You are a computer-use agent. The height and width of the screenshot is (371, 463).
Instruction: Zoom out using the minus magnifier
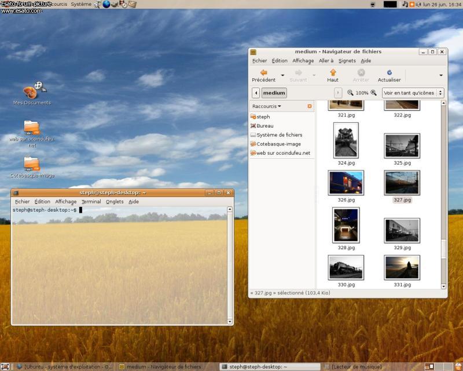(351, 93)
